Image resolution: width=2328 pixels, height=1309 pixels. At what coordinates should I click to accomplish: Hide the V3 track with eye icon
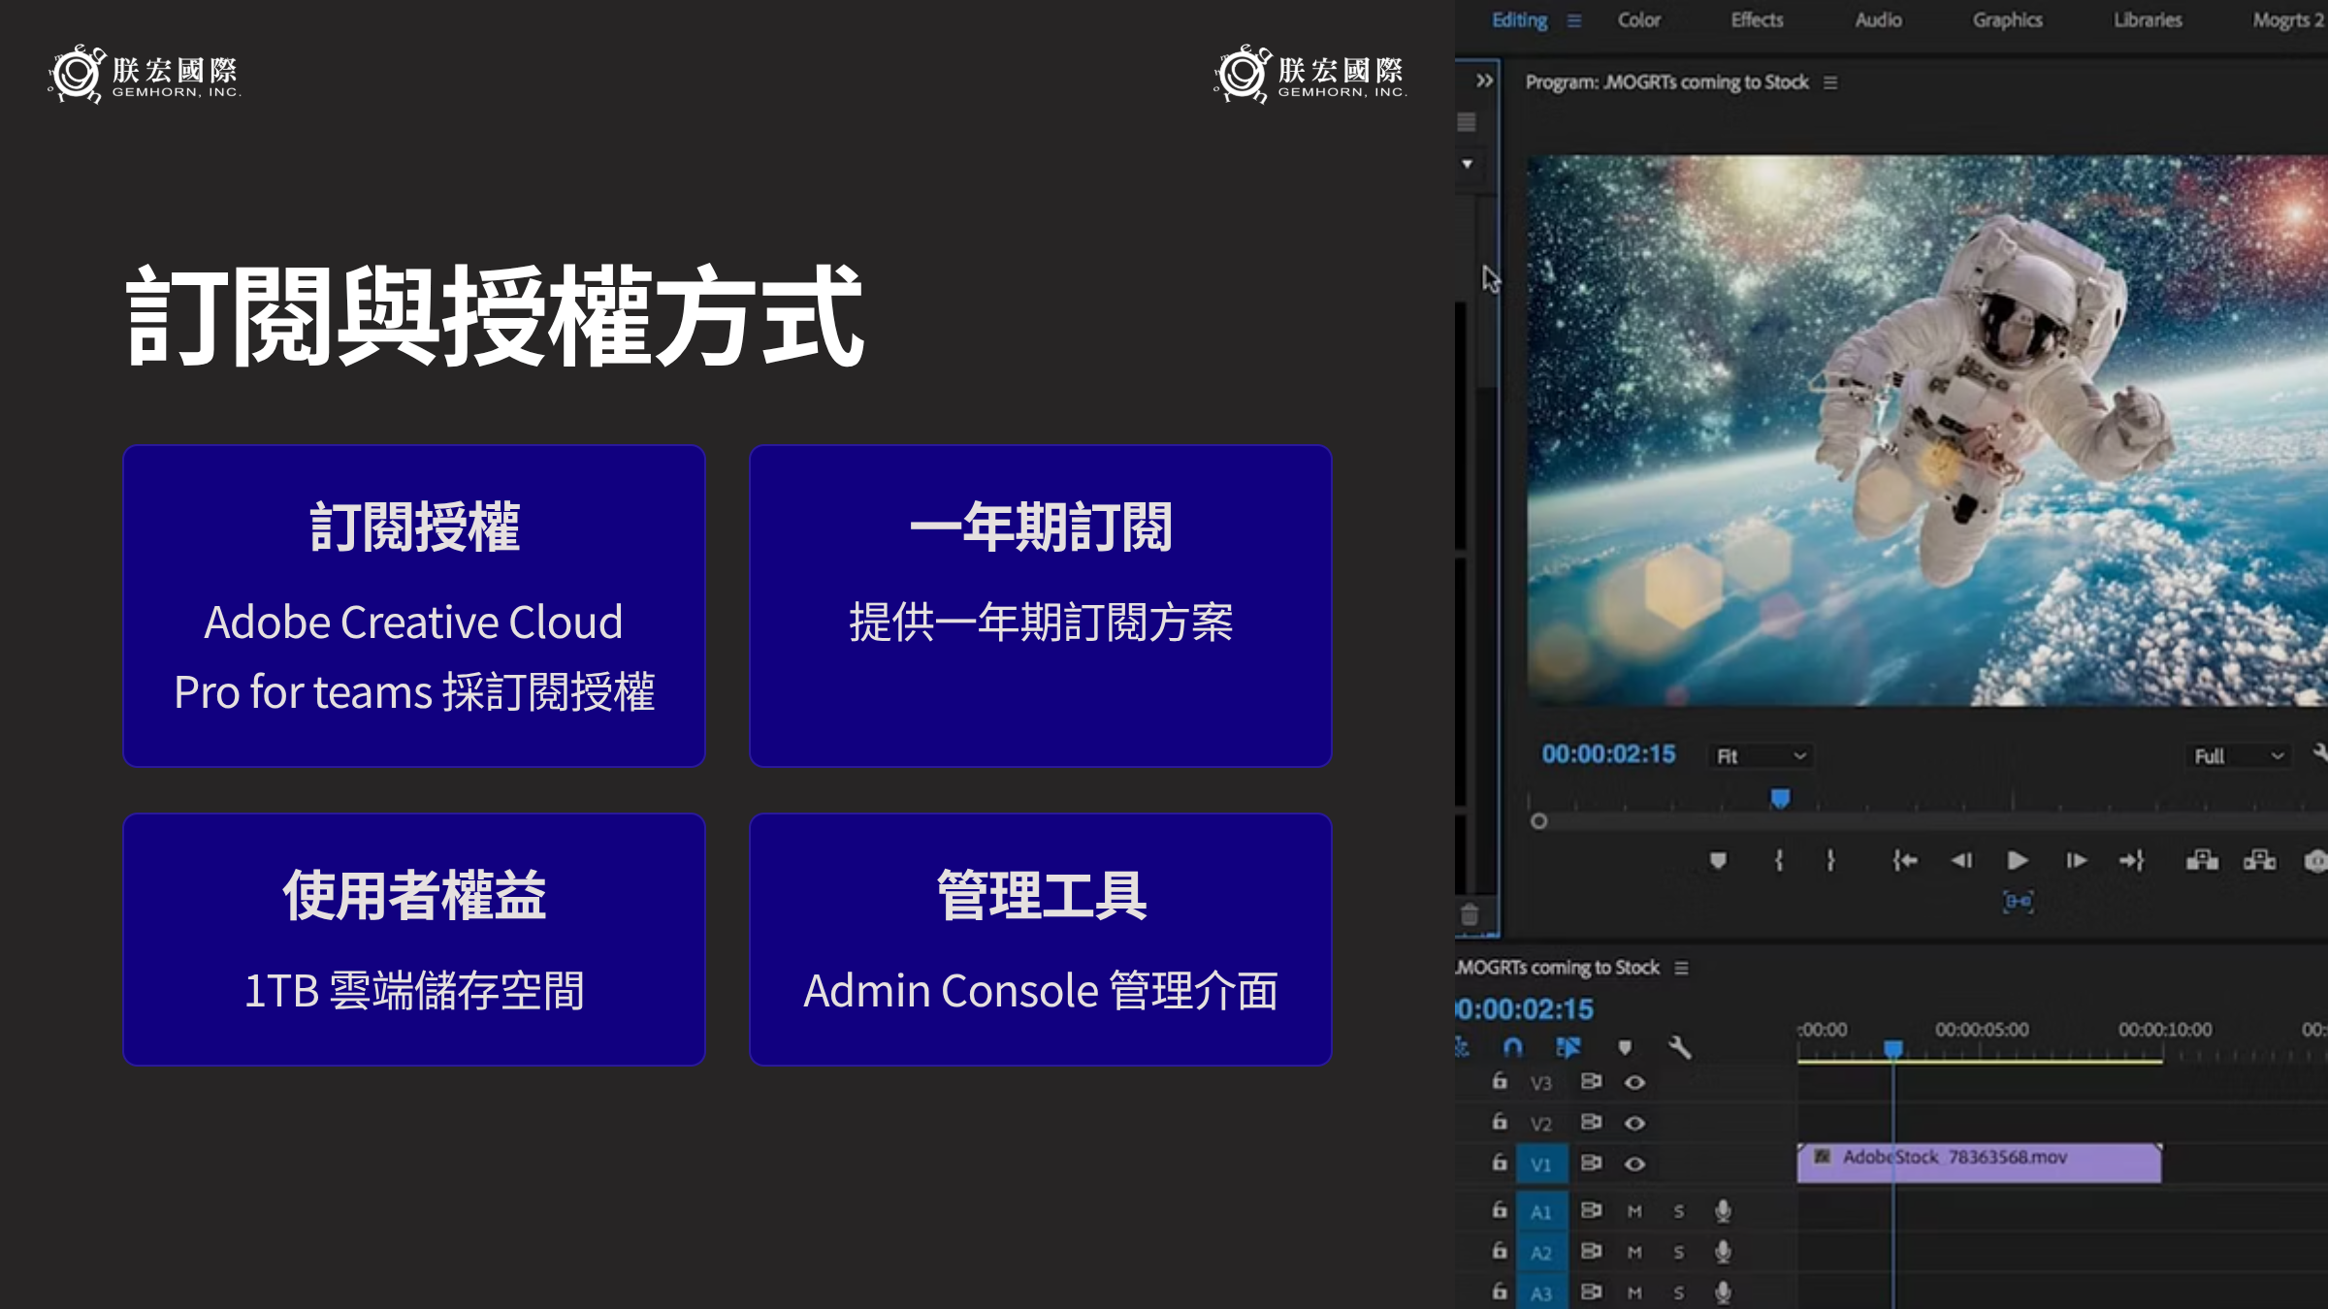point(1634,1082)
